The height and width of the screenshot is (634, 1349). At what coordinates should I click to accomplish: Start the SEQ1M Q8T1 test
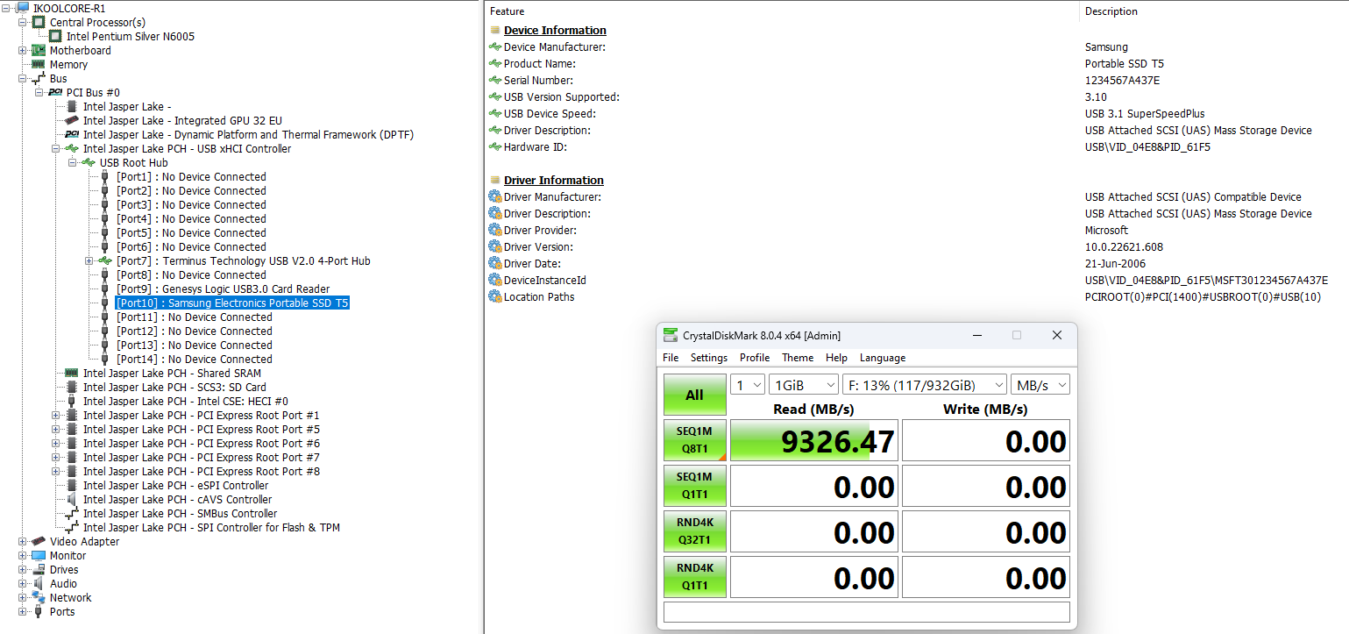695,440
